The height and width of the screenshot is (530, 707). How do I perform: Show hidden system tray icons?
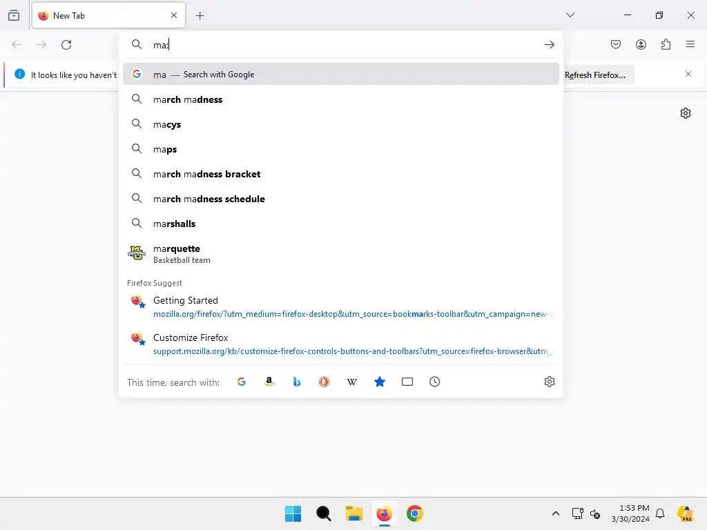click(x=556, y=513)
